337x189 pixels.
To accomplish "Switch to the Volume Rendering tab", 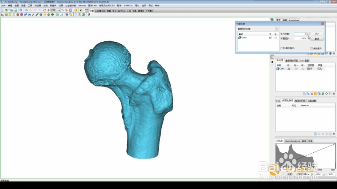I will (292, 141).
